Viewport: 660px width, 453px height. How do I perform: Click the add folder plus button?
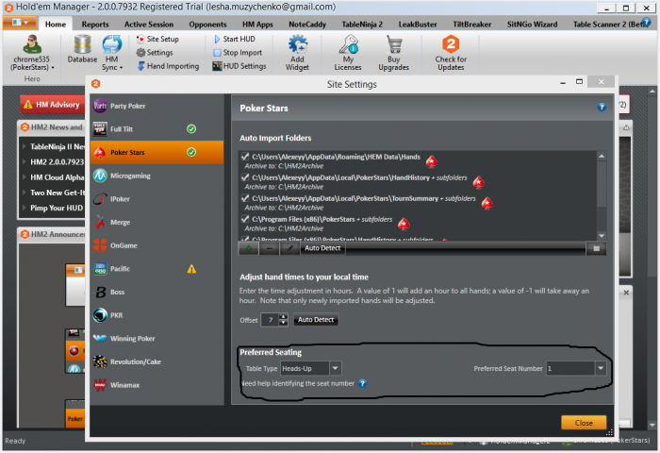point(248,248)
